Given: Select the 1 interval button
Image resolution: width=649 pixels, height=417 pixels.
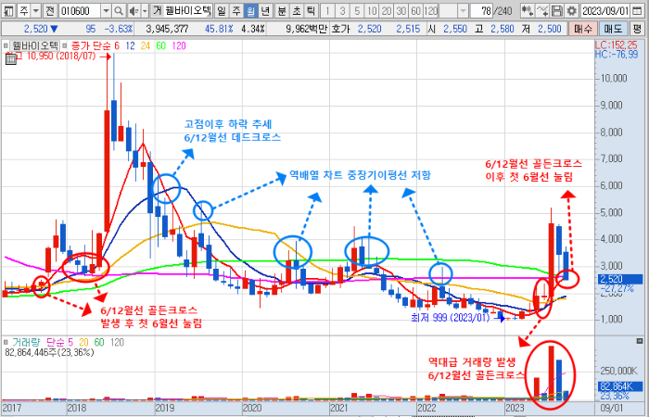Looking at the screenshot, I should click(x=328, y=11).
